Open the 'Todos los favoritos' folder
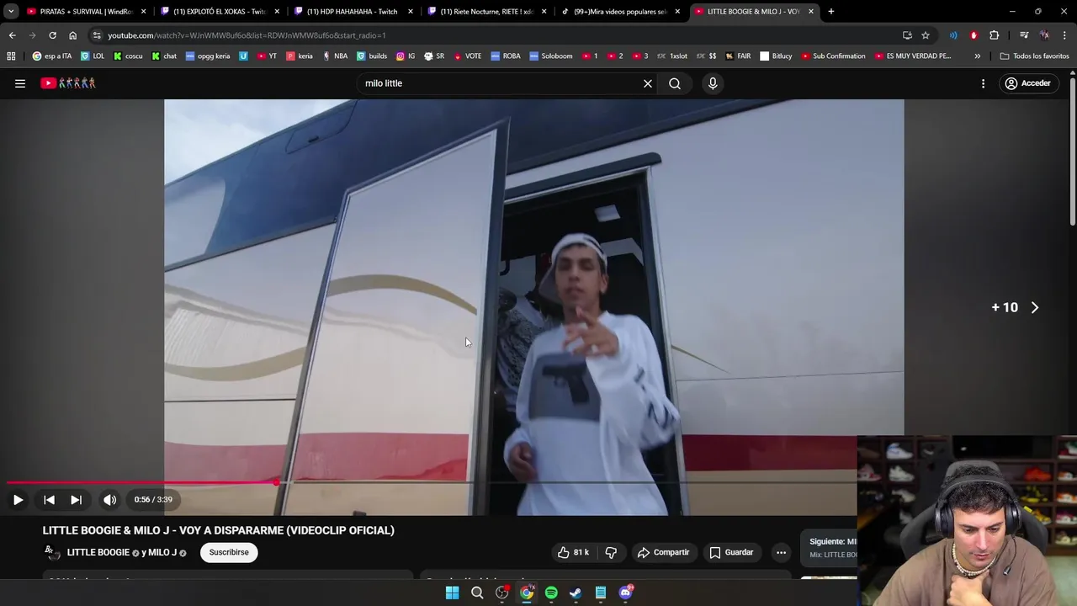Image resolution: width=1077 pixels, height=606 pixels. 1034,56
